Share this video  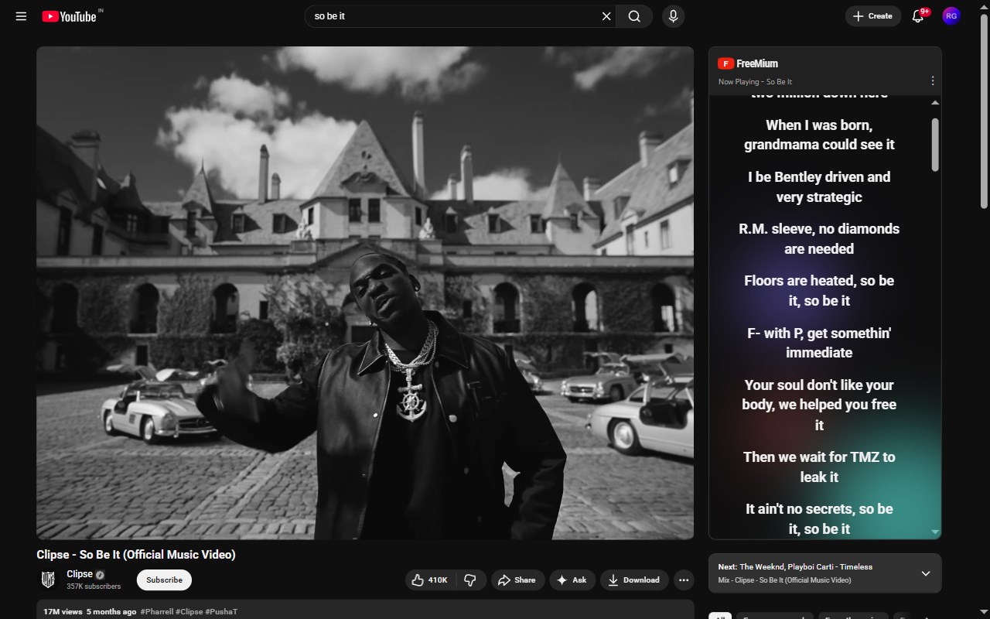pos(517,580)
